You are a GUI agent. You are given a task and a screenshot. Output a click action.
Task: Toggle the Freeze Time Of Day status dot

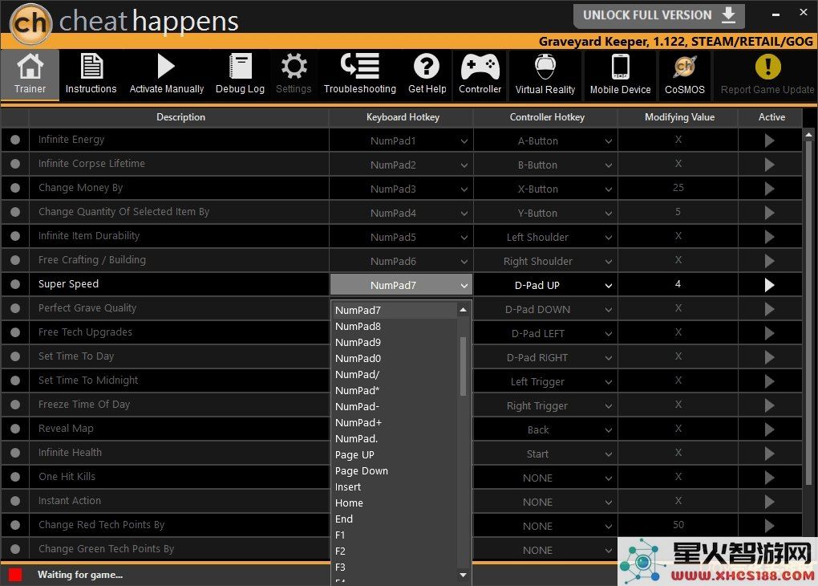click(x=15, y=405)
